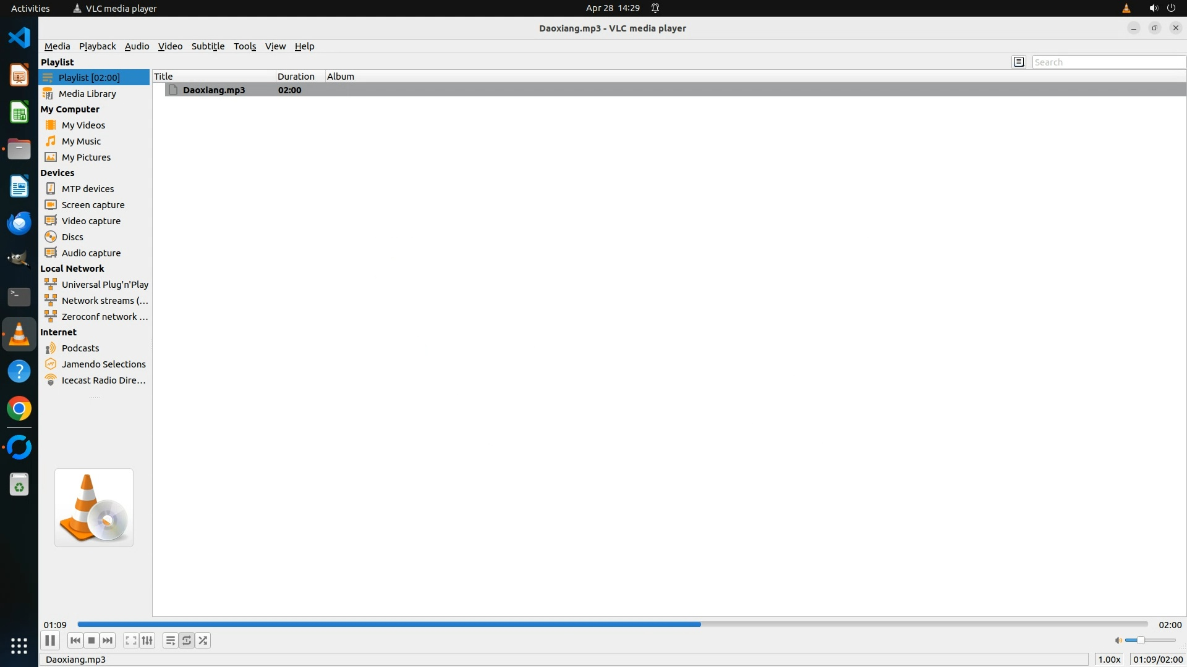Viewport: 1187px width, 667px height.
Task: Select Daoxiang.mp3 playlist entry
Action: tap(214, 90)
